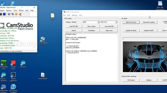Click the BMW Coding Tool title bar icon
167x93 pixels.
(x=64, y=12)
